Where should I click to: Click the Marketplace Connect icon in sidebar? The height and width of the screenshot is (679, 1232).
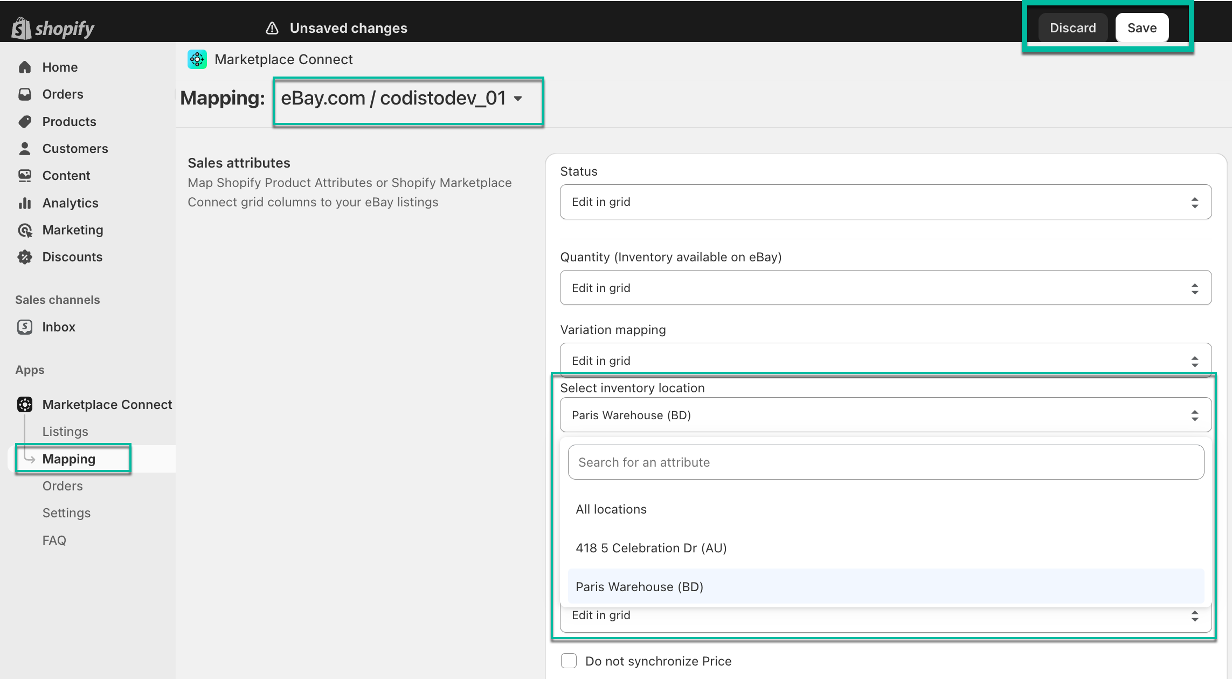(25, 405)
